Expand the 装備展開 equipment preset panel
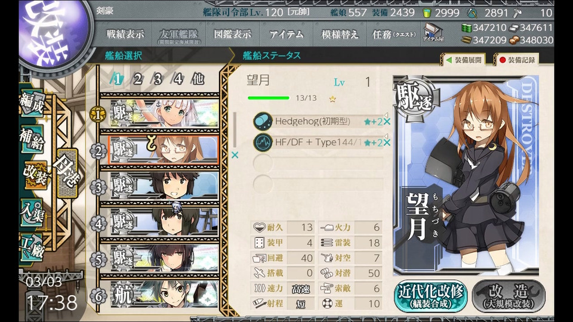The image size is (573, 322). point(464,60)
